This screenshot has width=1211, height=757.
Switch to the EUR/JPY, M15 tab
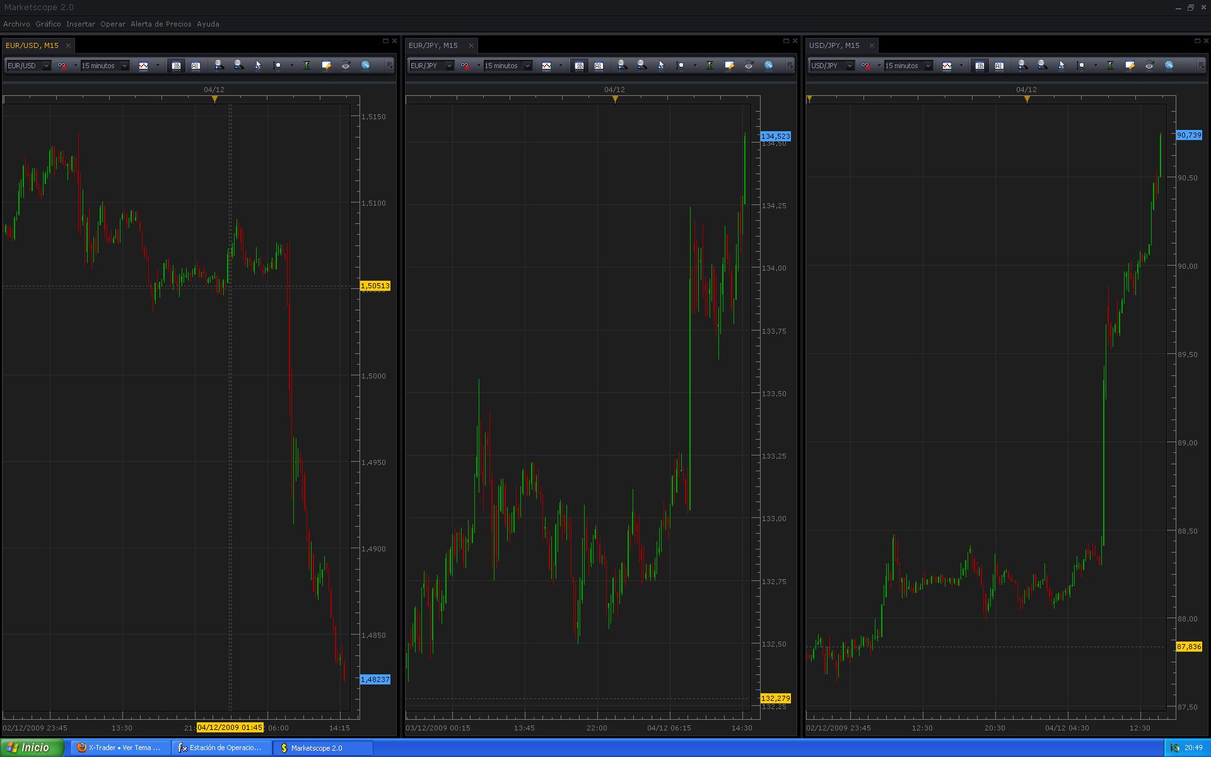tap(433, 45)
